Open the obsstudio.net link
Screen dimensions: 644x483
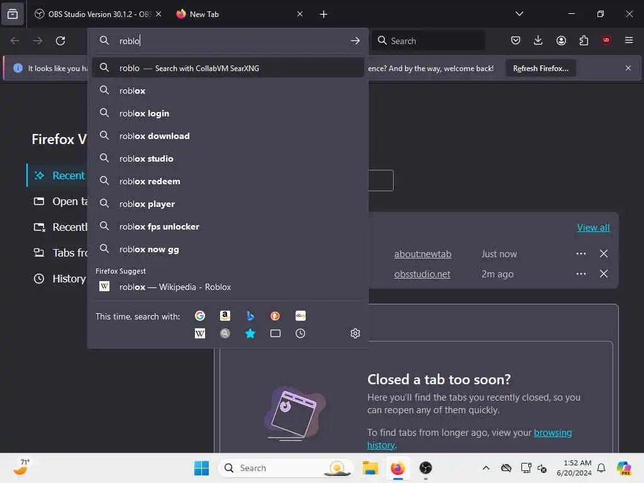coord(422,274)
